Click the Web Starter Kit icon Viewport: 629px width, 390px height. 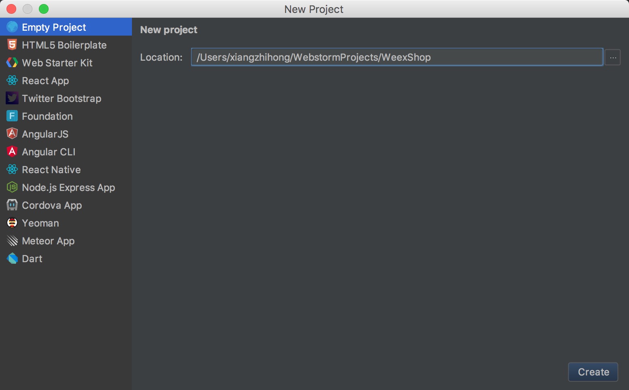pyautogui.click(x=12, y=63)
